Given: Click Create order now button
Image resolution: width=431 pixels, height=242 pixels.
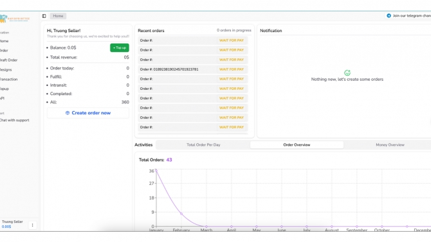Looking at the screenshot, I should (x=88, y=113).
